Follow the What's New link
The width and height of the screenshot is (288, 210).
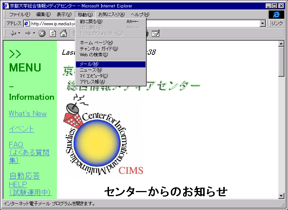click(x=28, y=114)
